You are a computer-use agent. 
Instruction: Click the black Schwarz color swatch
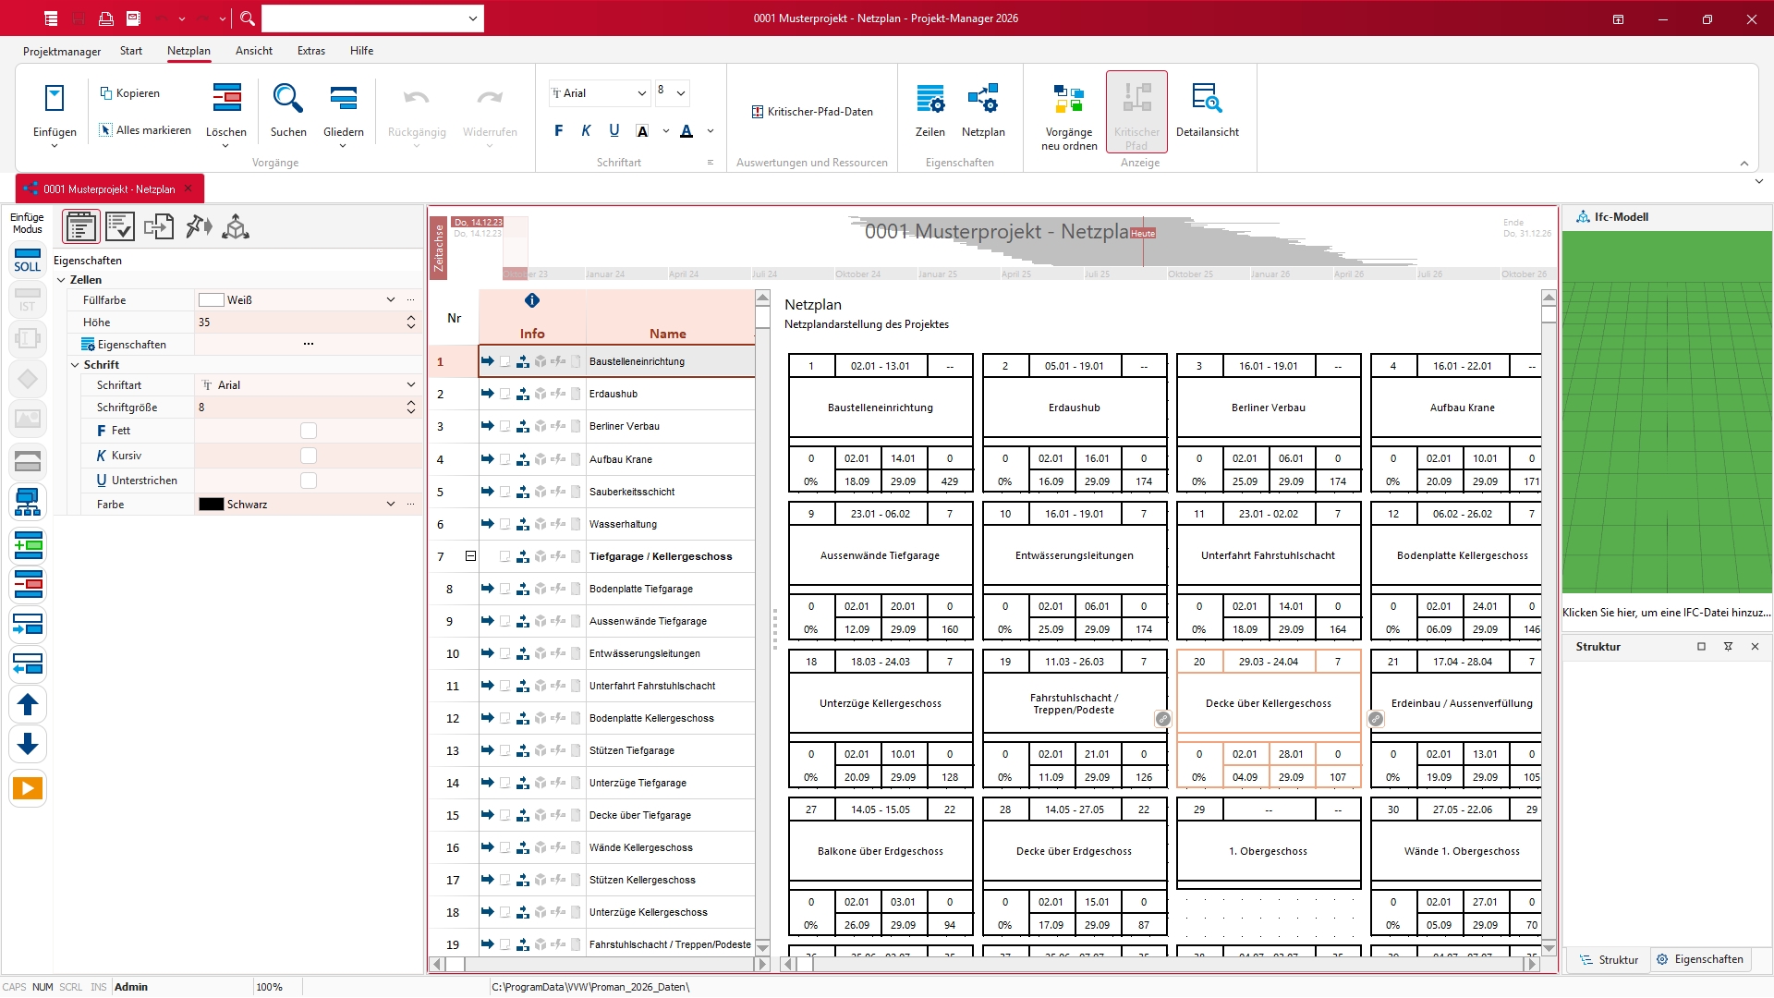pos(212,505)
